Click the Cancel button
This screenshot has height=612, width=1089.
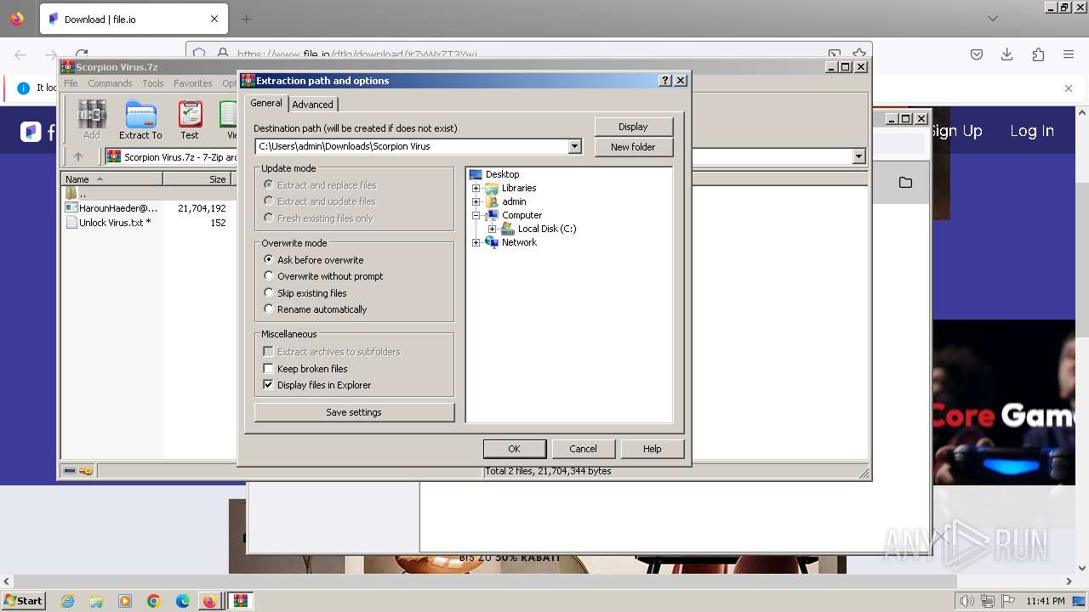(x=583, y=449)
